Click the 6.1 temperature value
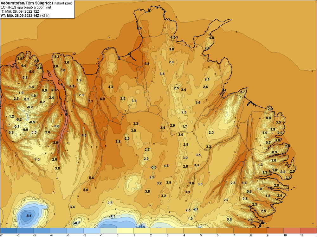 pyautogui.click(x=284, y=154)
